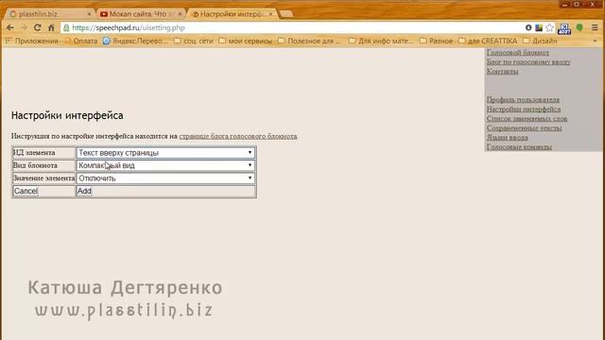Open the Разное bookmarks folder
The width and height of the screenshot is (605, 340).
click(437, 41)
